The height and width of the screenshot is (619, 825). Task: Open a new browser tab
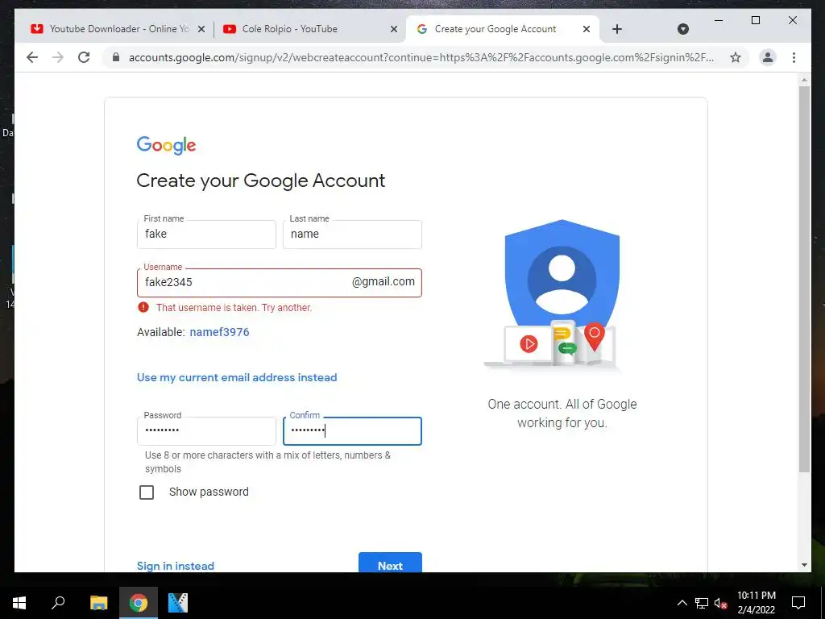pyautogui.click(x=617, y=29)
